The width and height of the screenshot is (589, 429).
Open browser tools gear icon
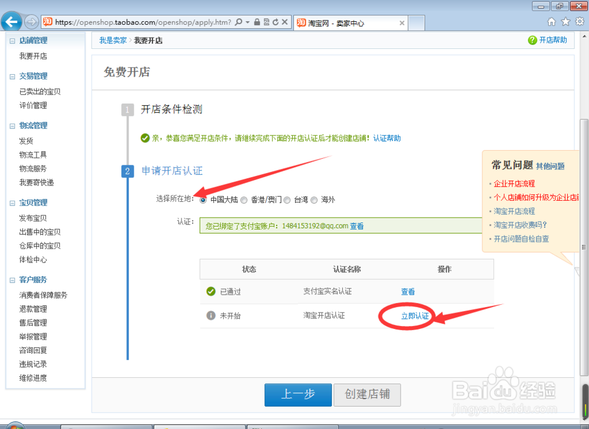tap(580, 22)
